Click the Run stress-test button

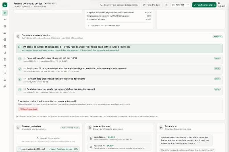28,109
